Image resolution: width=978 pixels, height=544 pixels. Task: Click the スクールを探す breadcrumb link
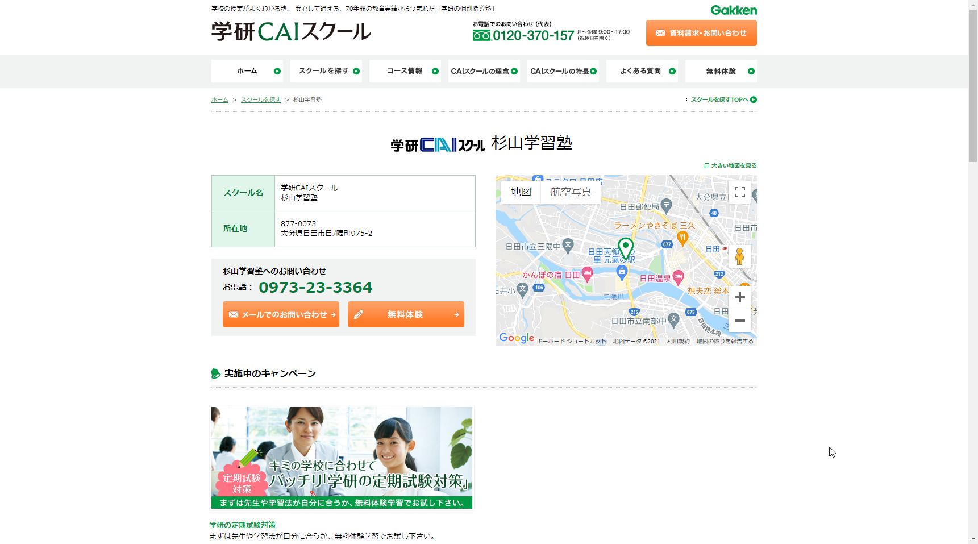(261, 99)
